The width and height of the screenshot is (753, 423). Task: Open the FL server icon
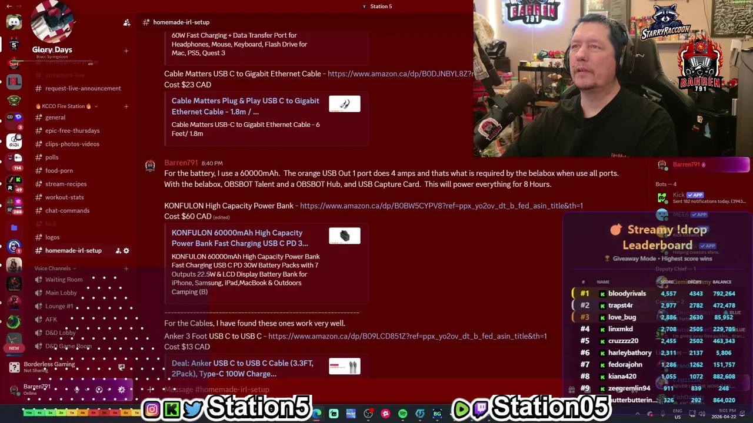coord(14,81)
